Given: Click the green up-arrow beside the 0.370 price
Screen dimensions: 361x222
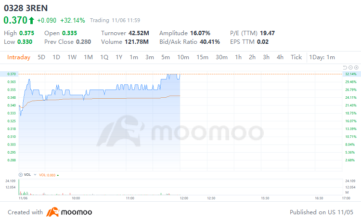Looking at the screenshot, I should coord(31,21).
